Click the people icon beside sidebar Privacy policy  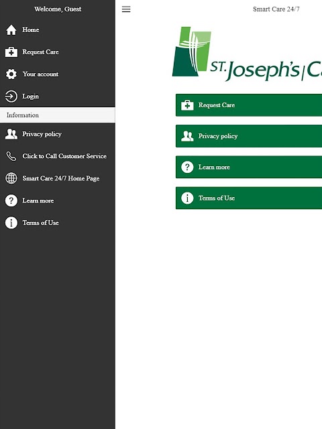(11, 134)
